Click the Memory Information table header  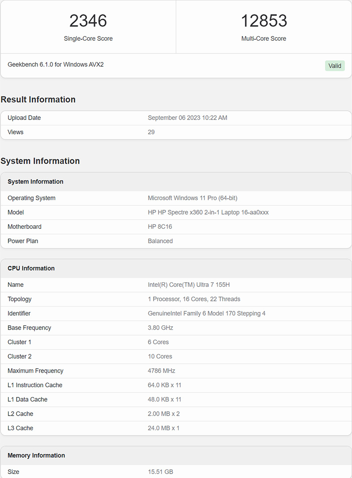pos(176,455)
